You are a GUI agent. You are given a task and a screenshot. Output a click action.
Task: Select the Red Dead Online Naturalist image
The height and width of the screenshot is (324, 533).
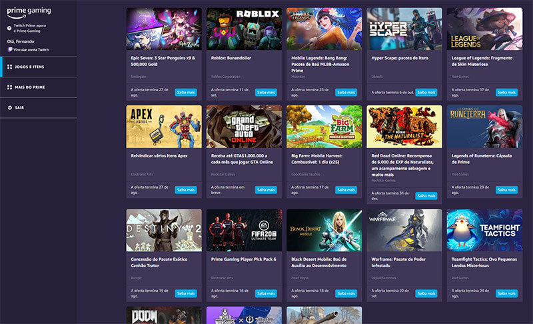point(404,126)
